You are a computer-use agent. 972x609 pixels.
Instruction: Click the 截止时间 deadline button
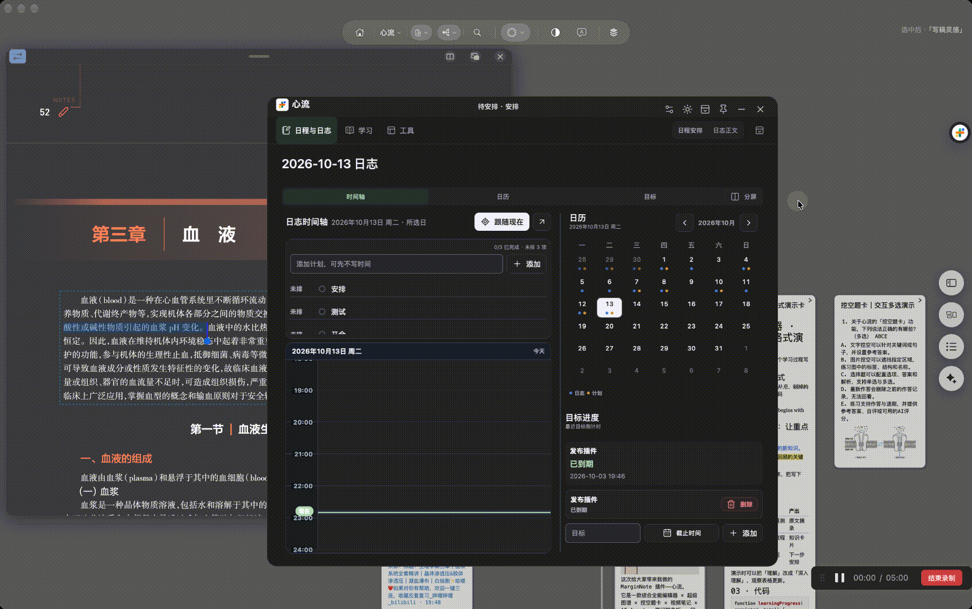(x=682, y=533)
